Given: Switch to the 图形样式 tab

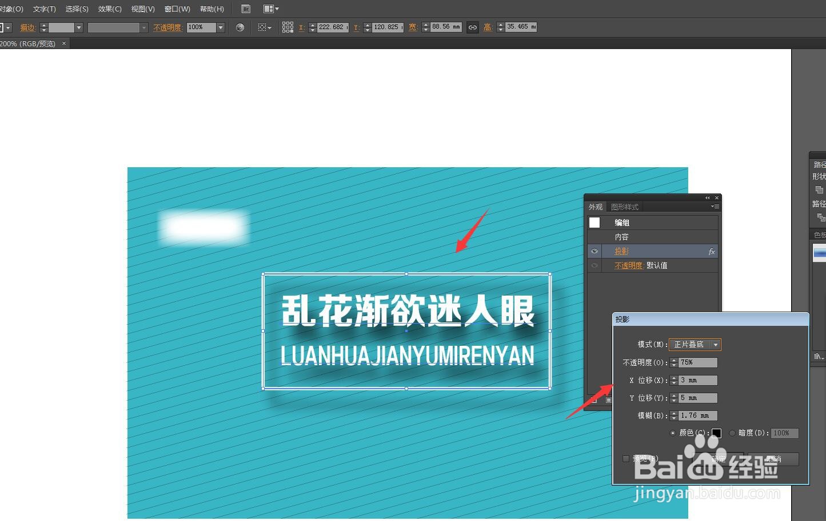Looking at the screenshot, I should [625, 207].
